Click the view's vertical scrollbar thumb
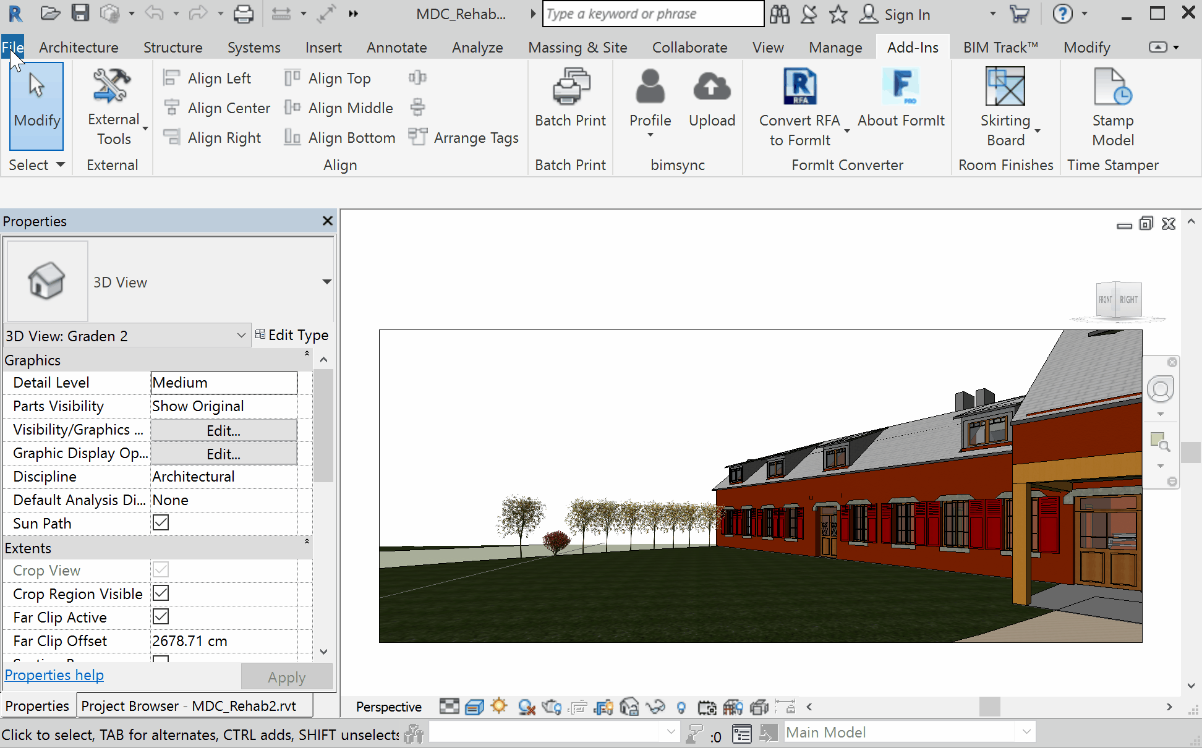 1191,453
